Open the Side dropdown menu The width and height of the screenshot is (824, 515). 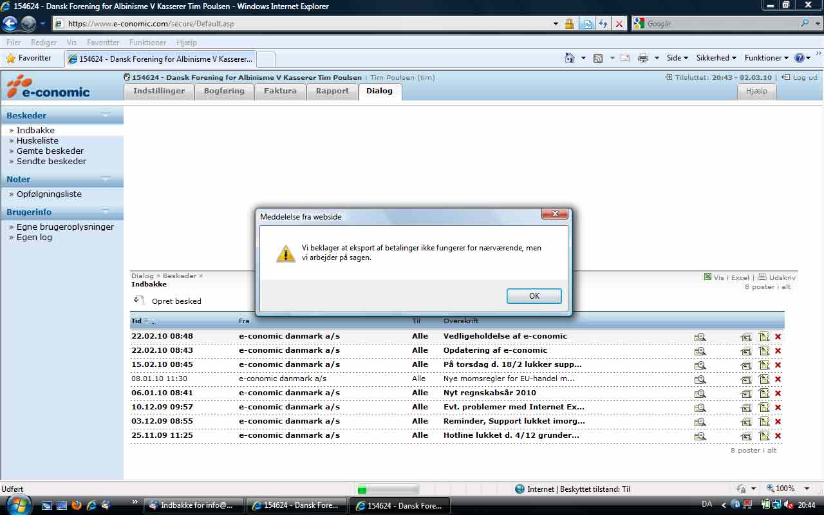point(677,58)
